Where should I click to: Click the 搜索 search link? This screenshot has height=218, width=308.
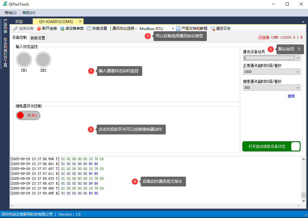291,96
